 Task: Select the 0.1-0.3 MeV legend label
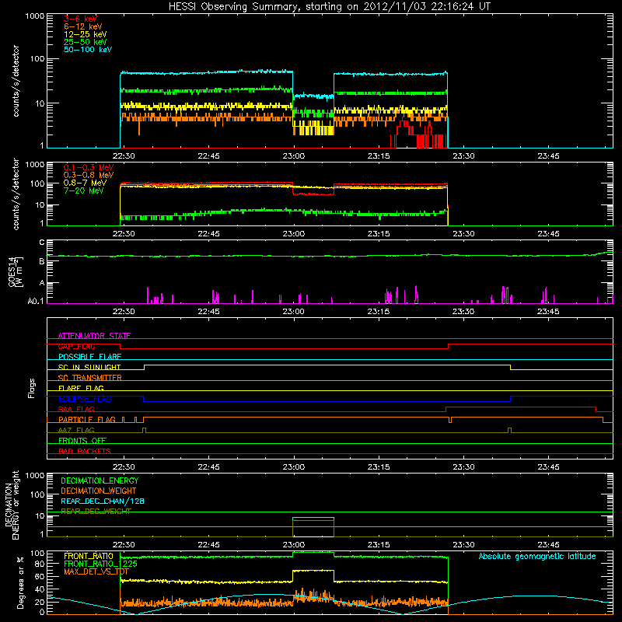tap(89, 168)
